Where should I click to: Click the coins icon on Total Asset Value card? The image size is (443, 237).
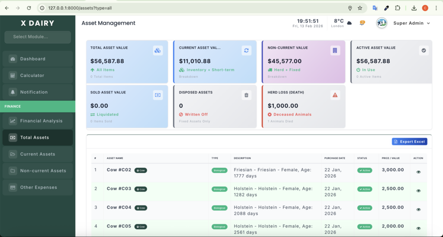[157, 51]
